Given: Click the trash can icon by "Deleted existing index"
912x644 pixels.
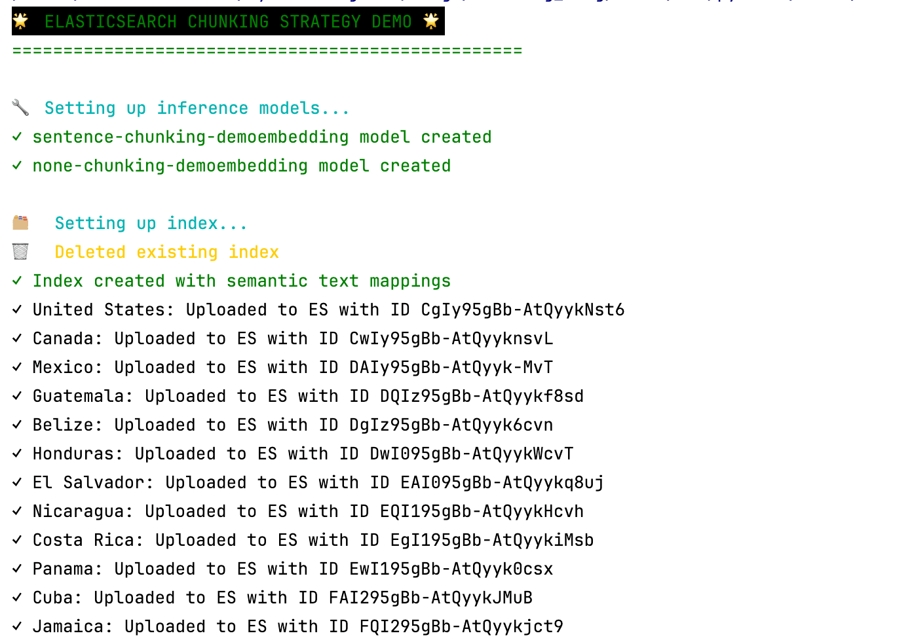Looking at the screenshot, I should click(20, 251).
